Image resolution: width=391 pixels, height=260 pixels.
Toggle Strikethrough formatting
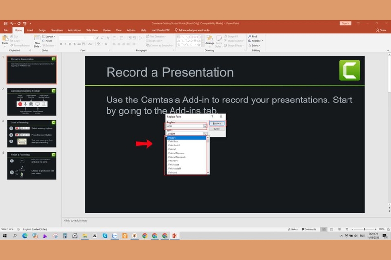(79, 44)
